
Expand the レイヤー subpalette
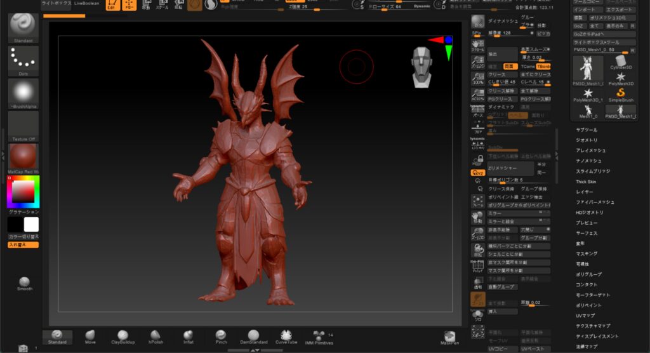click(x=584, y=192)
